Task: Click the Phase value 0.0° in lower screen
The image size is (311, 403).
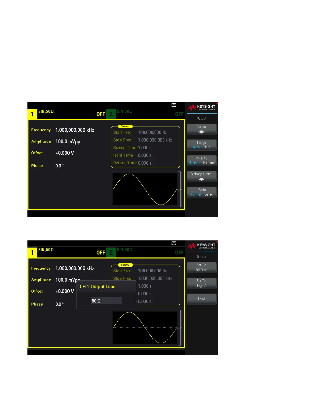Action: click(x=59, y=304)
